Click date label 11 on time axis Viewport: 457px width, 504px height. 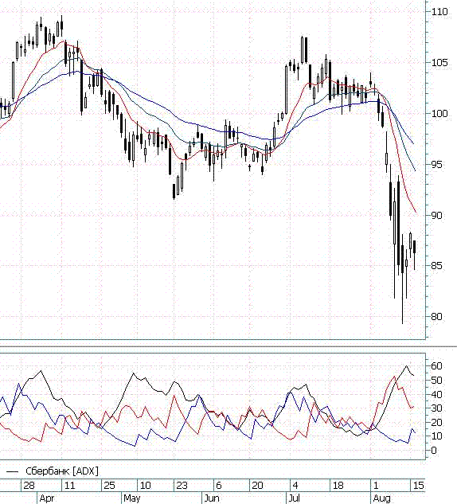70,486
